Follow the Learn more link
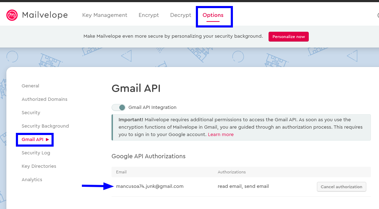This screenshot has width=379, height=209. point(221,134)
